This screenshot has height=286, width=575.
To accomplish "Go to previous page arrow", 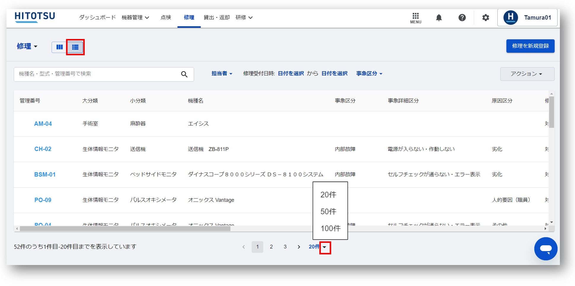I will pos(244,247).
